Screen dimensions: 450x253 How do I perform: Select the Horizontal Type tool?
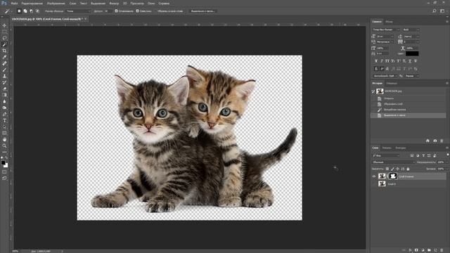(4, 120)
